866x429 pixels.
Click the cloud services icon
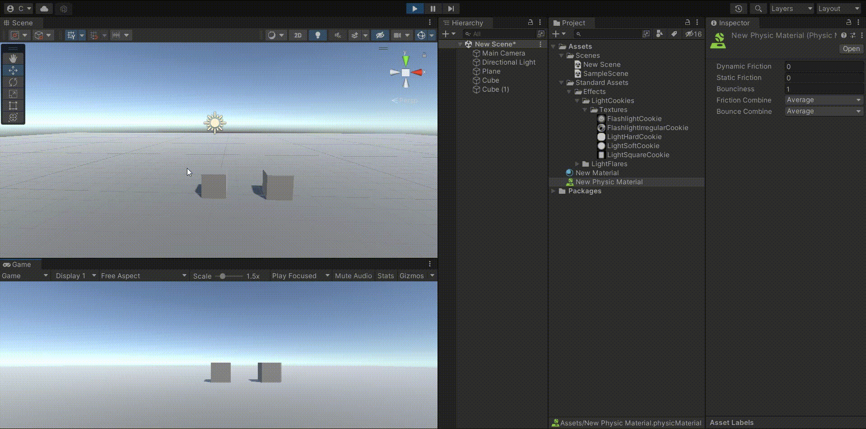[44, 9]
